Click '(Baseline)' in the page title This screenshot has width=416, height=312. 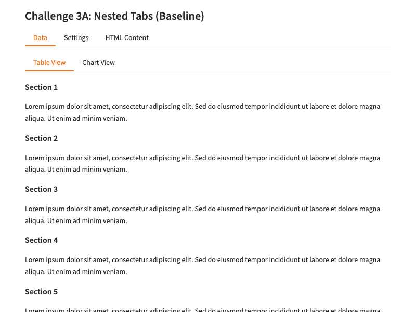point(180,16)
